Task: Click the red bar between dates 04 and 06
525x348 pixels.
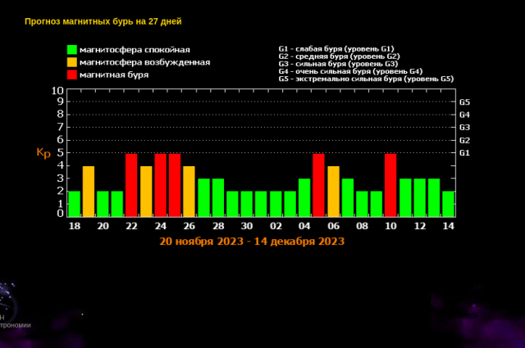Action: pyautogui.click(x=319, y=185)
